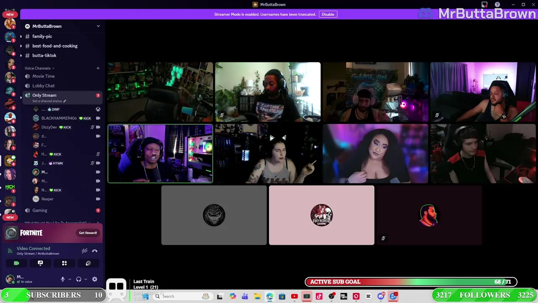Focus the cat-ears headset video tile
Image resolution: width=538 pixels, height=303 pixels.
tap(268, 154)
